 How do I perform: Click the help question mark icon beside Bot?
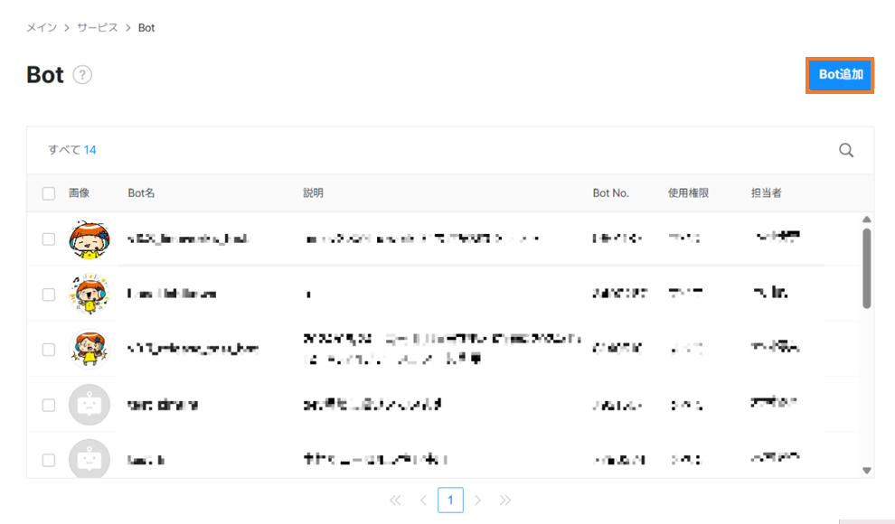coord(82,75)
